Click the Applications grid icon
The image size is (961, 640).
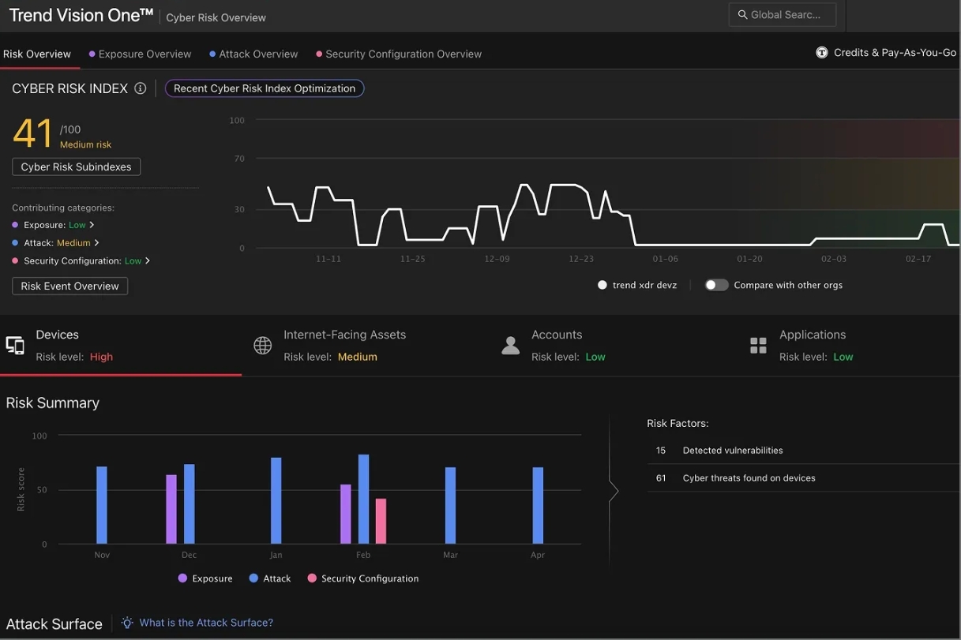click(758, 346)
